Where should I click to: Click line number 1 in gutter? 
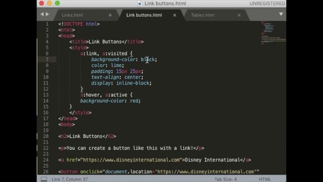(x=47, y=24)
